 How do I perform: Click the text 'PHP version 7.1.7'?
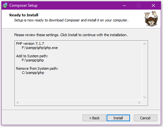point(30,44)
